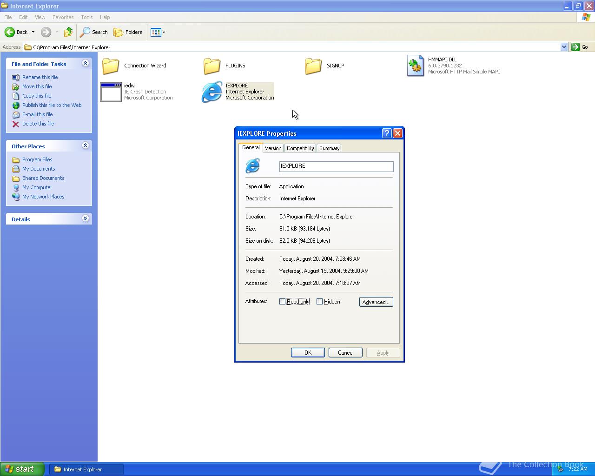The height and width of the screenshot is (476, 595).
Task: Open the Forward history dropdown arrow
Action: click(57, 32)
